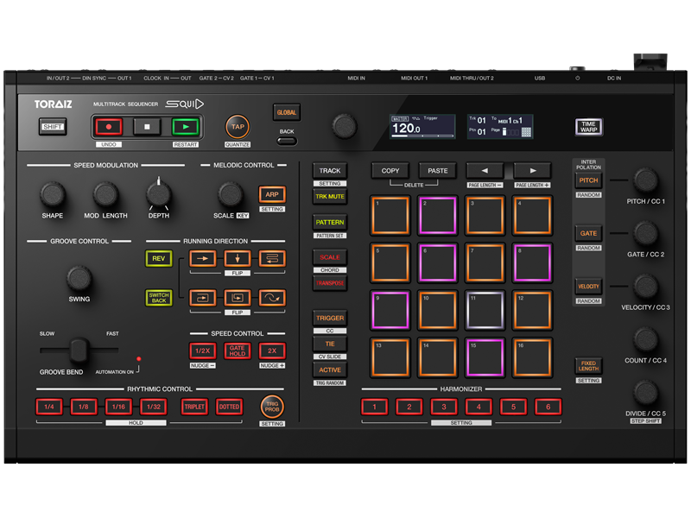691x518 pixels.
Task: Click Harmonizer button 6
Action: 548,407
